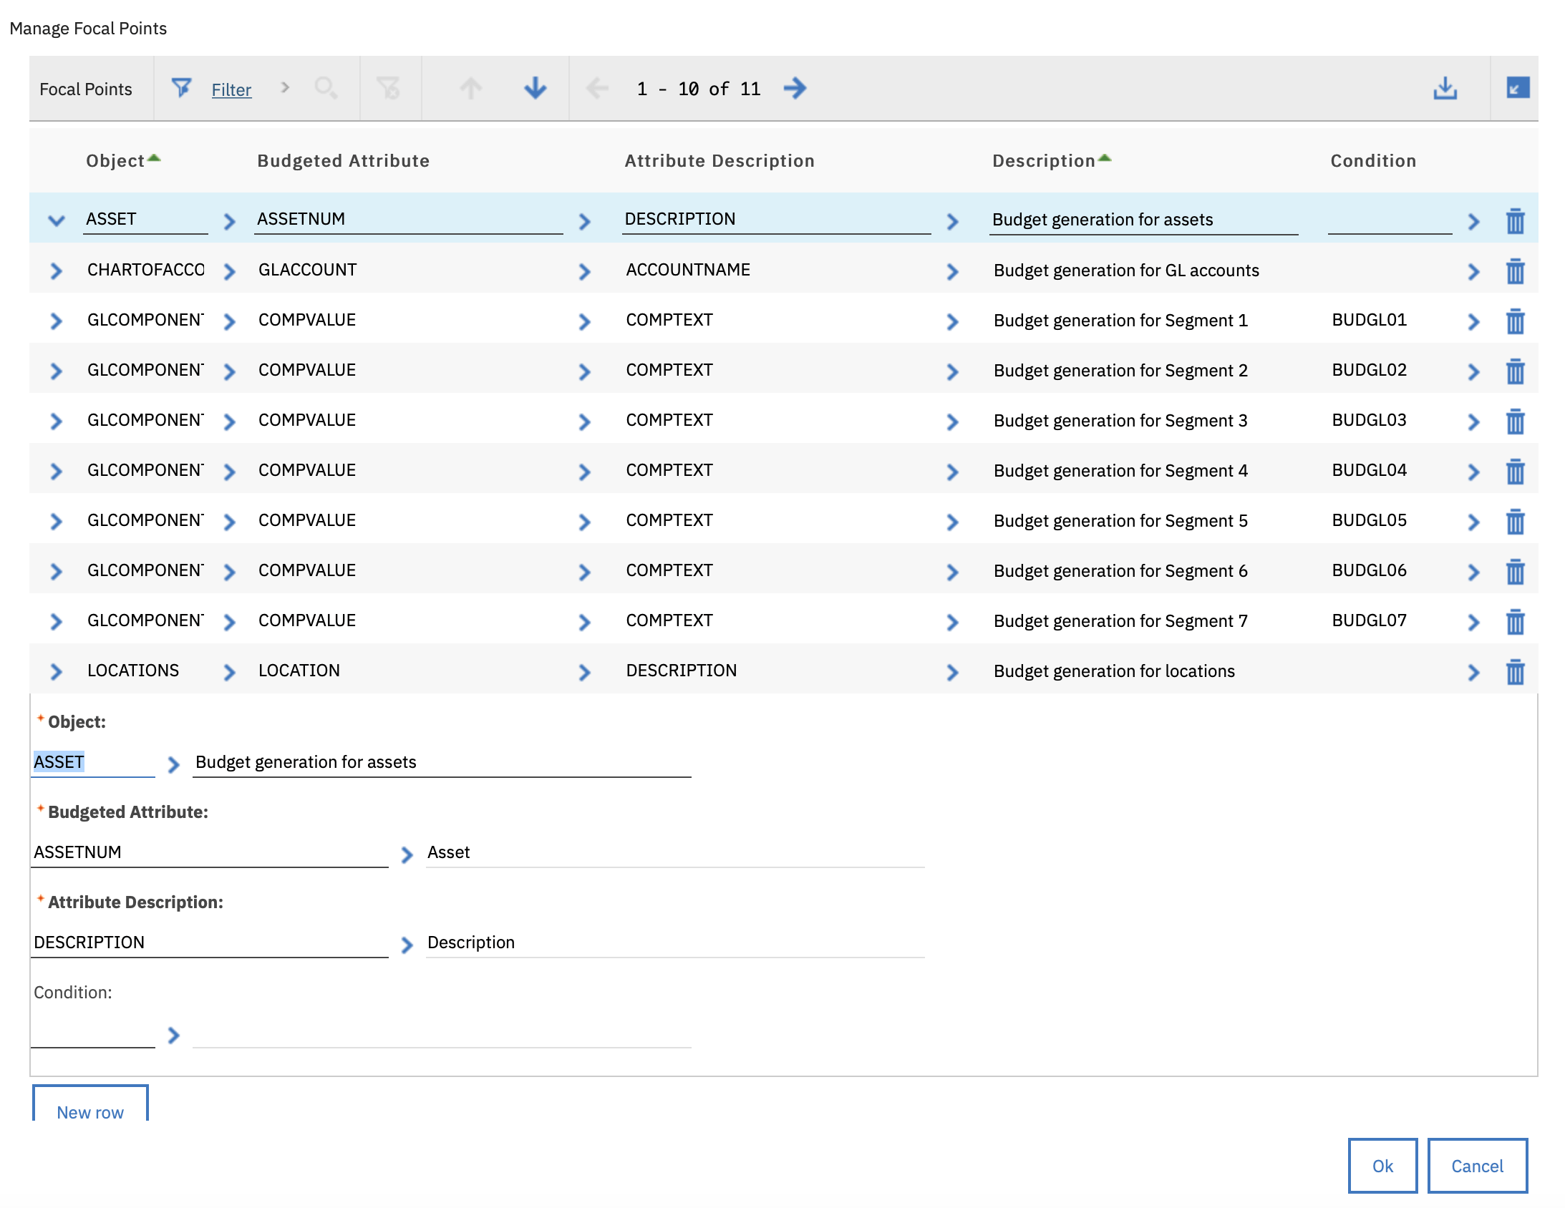This screenshot has width=1565, height=1208.
Task: Sort by Object column header
Action: (115, 161)
